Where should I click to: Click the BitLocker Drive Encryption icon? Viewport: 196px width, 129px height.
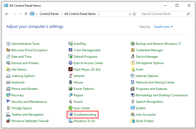click(8, 50)
